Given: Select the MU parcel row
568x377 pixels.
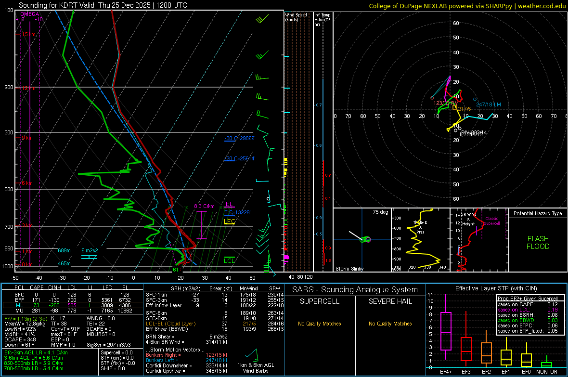Looking at the screenshot, I should (73, 311).
